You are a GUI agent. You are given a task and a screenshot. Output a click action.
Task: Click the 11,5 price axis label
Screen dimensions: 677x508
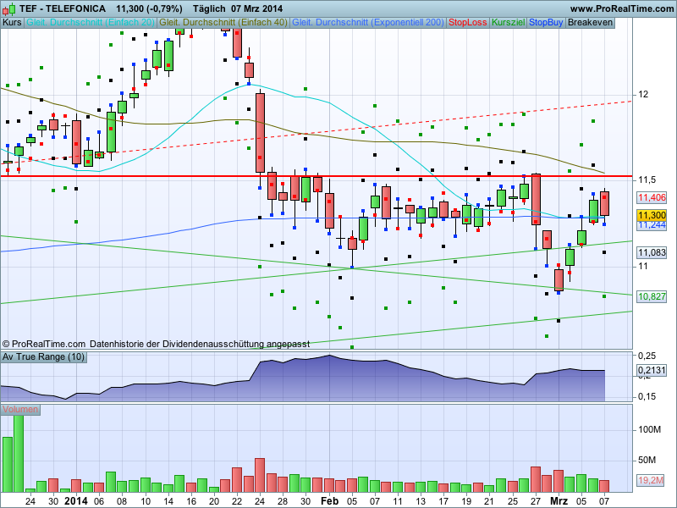(646, 179)
